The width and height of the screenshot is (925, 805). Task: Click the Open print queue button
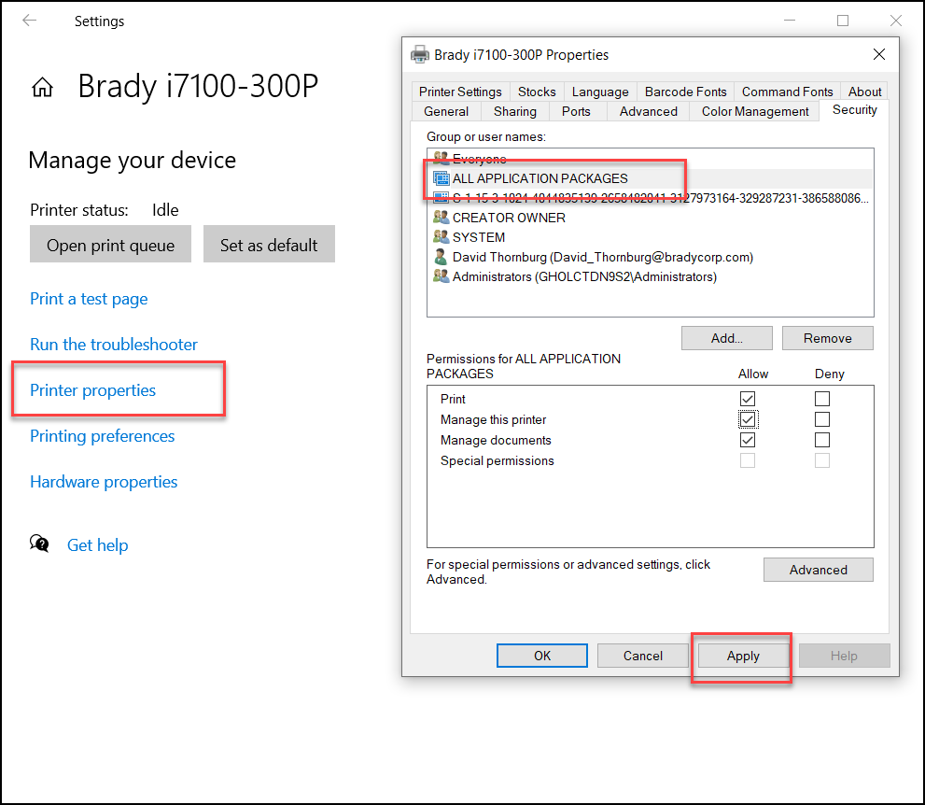pyautogui.click(x=110, y=244)
